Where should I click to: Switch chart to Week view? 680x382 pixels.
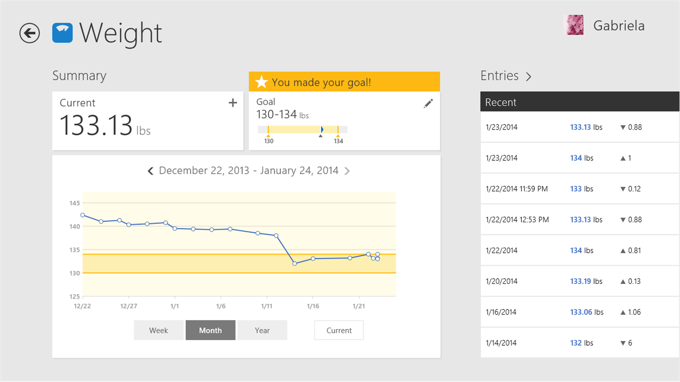tap(159, 330)
